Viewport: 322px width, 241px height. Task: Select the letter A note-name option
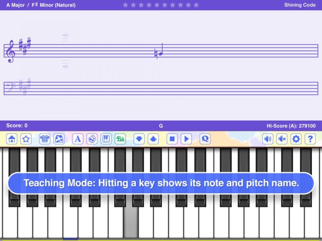coord(77,139)
